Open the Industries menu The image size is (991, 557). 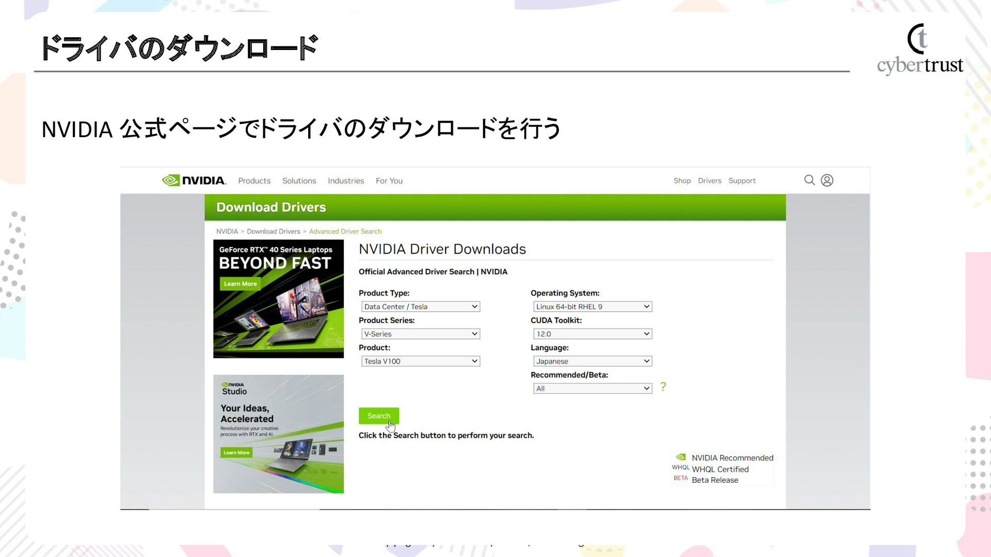pos(346,181)
